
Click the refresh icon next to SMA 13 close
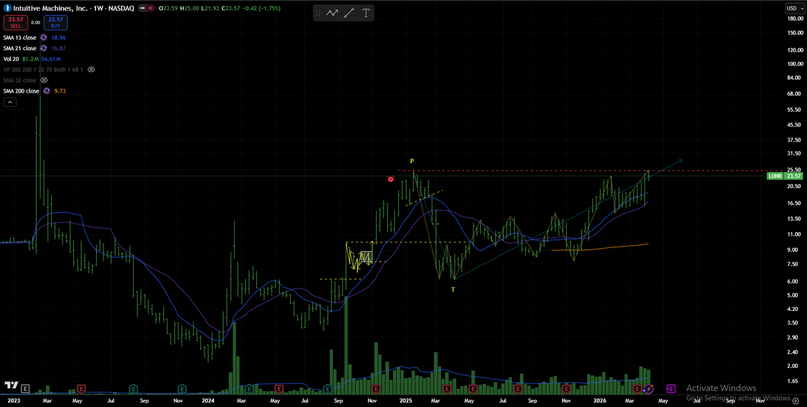tap(44, 38)
